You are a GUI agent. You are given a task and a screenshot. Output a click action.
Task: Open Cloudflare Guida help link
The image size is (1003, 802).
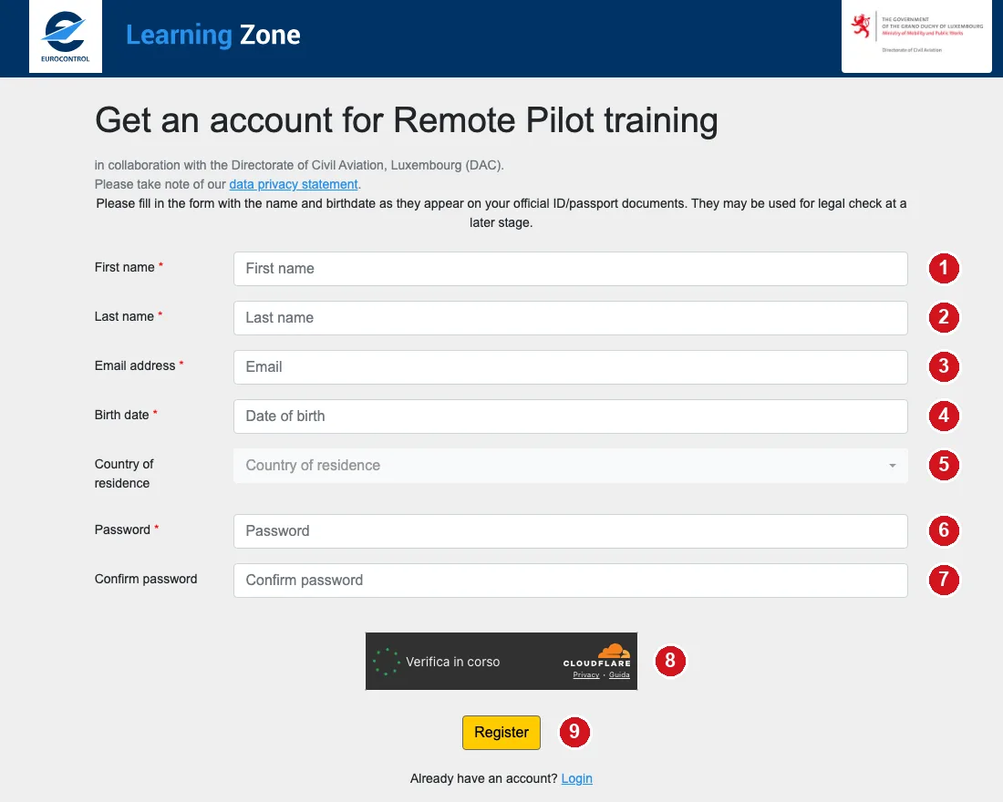619,674
